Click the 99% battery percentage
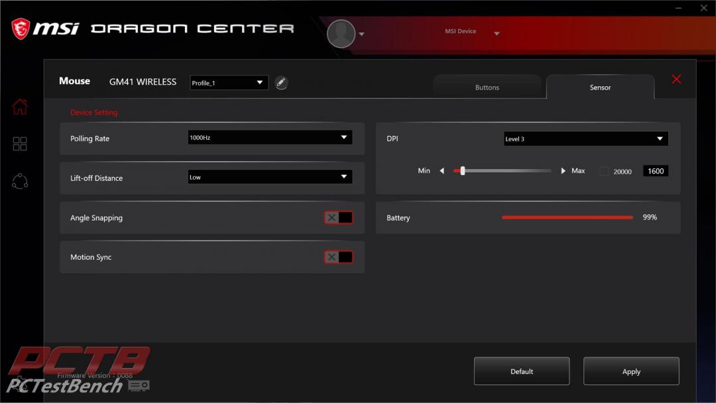Screen dimensions: 716x403 click(650, 217)
